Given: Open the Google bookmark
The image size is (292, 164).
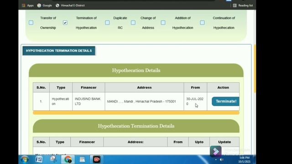Looking at the screenshot, I should (x=45, y=5).
